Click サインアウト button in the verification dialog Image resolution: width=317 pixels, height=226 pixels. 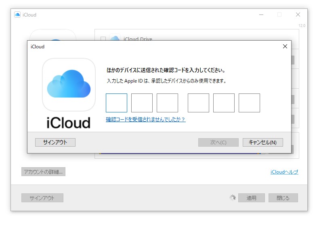(x=55, y=142)
